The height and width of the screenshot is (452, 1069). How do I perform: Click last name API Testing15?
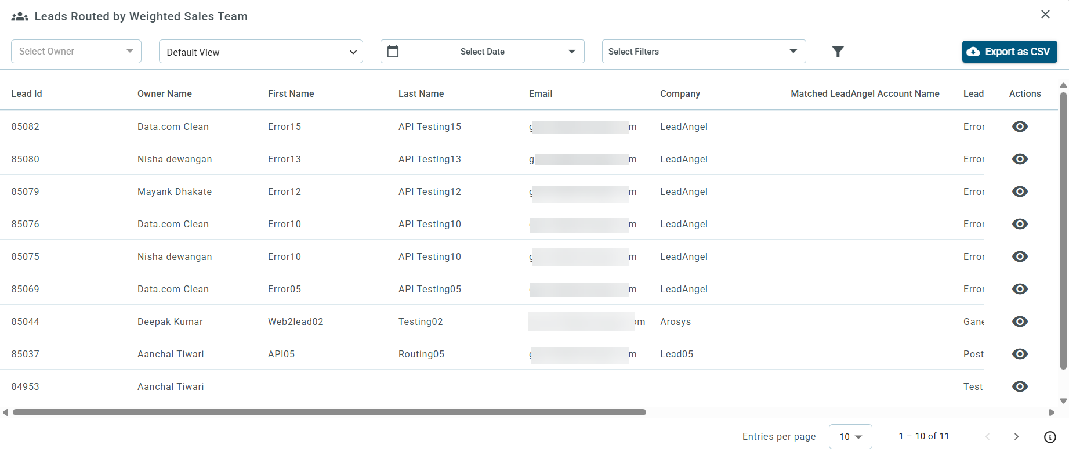coord(430,126)
